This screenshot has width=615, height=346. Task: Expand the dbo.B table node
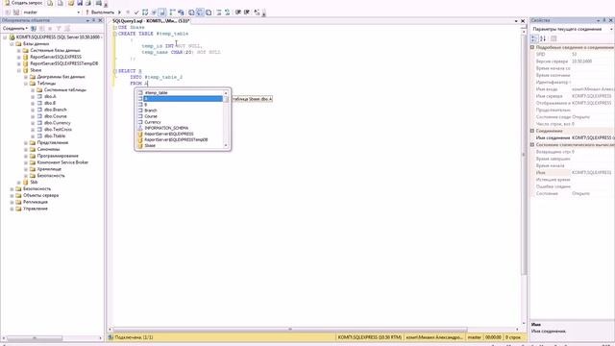(x=33, y=103)
